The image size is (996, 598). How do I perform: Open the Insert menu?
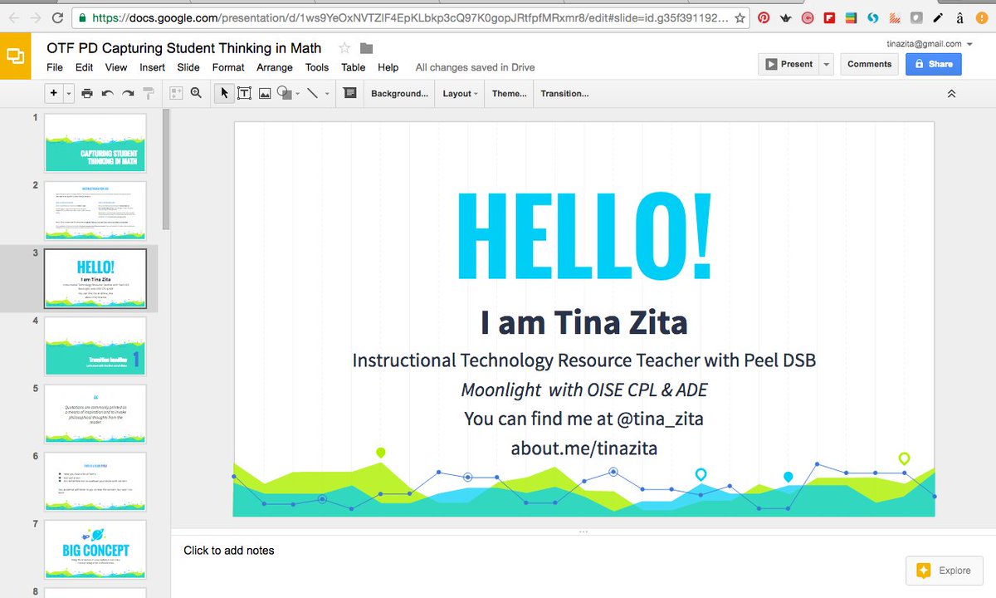(152, 67)
